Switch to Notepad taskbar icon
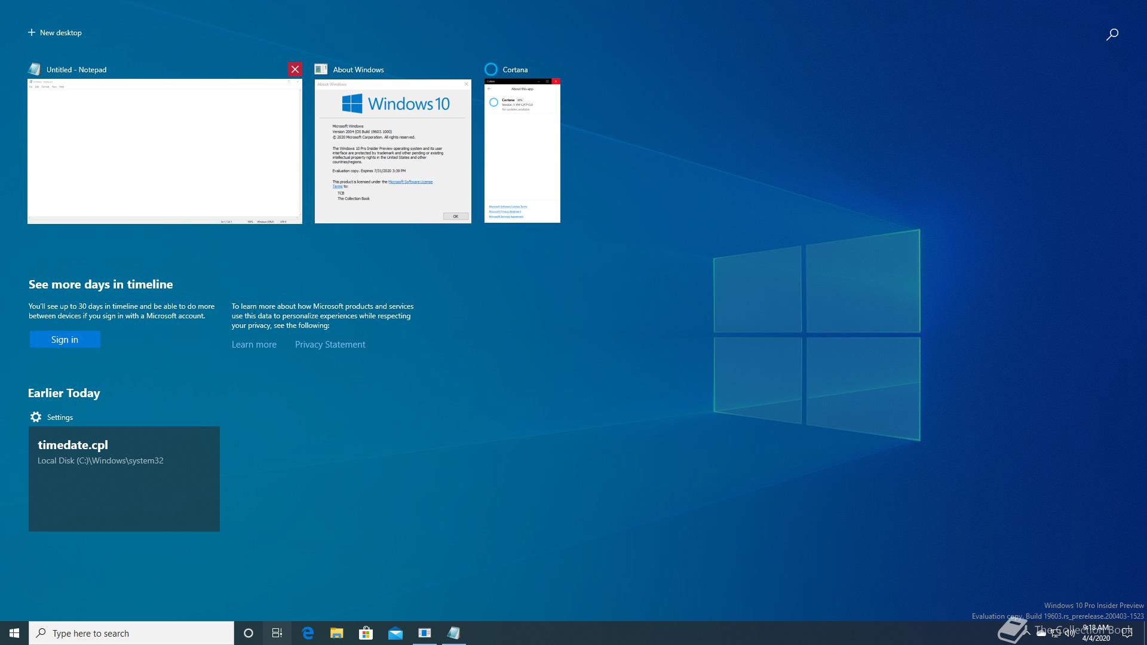This screenshot has height=645, width=1147. click(453, 633)
